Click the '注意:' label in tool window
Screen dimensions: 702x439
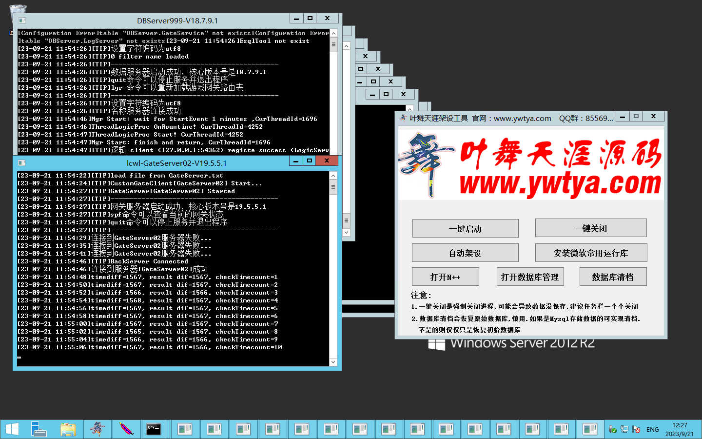[x=421, y=295]
